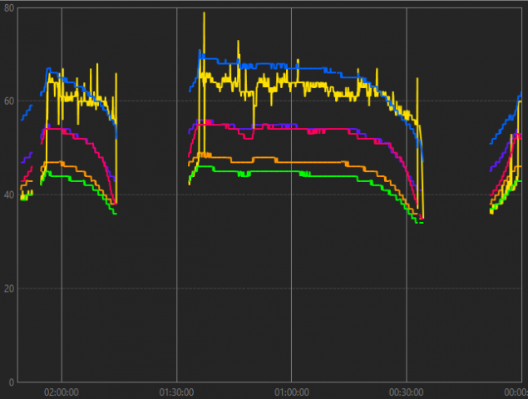Select the 02:00:00 time axis label
The width and height of the screenshot is (528, 399).
coord(61,392)
